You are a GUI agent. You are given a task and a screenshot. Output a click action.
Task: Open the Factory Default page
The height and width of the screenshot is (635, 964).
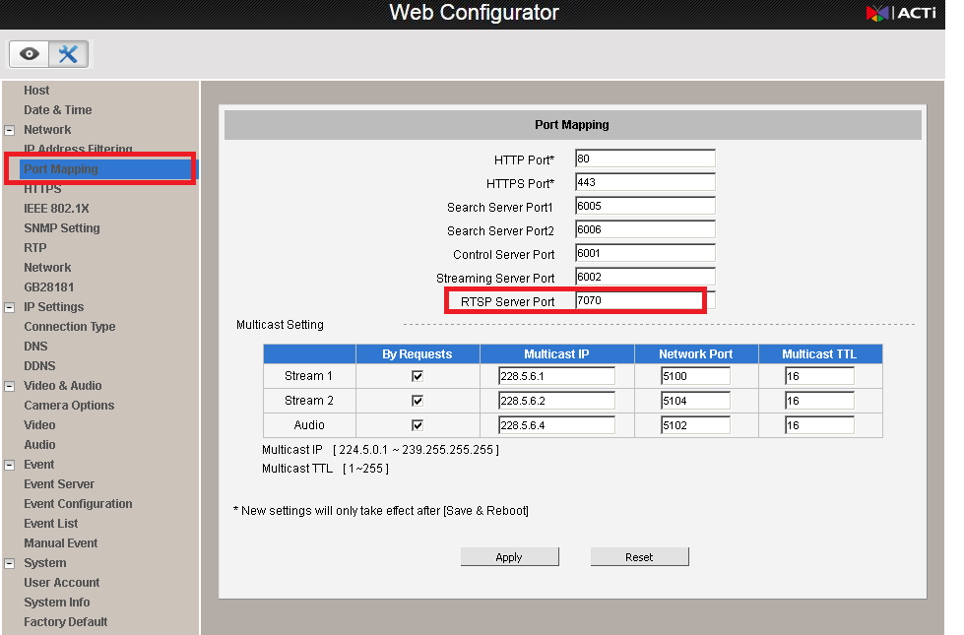click(66, 622)
